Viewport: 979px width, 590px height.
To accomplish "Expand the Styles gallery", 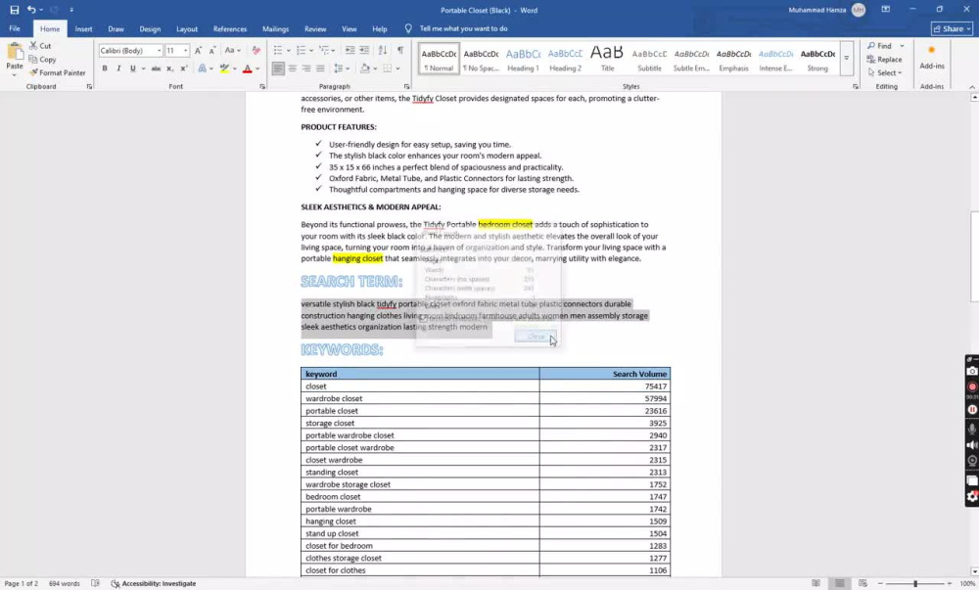I will pyautogui.click(x=847, y=58).
